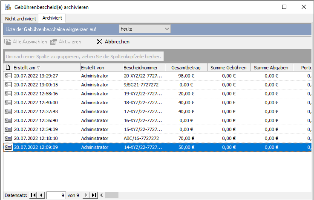The width and height of the screenshot is (314, 200).
Task: Click the document icon column header
Action: tap(8, 67)
